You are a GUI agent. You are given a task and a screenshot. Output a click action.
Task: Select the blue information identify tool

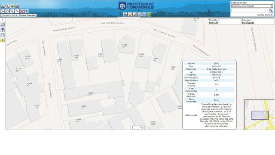pos(27,11)
